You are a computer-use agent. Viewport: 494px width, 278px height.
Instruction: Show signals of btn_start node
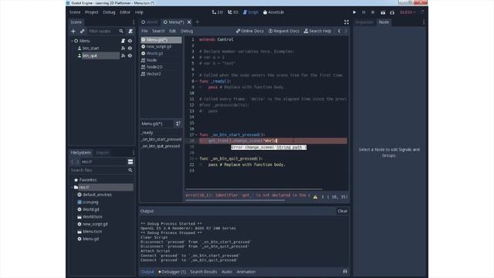click(x=123, y=48)
